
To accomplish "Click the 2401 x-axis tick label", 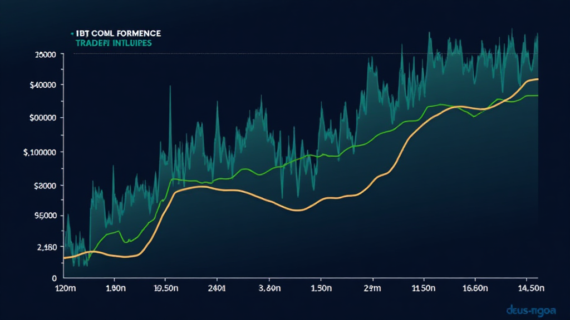I will click(x=216, y=289).
